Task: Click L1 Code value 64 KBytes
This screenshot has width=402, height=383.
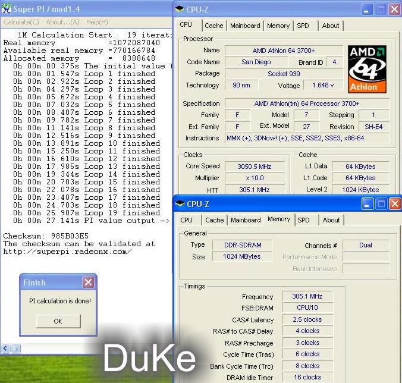Action: [360, 178]
